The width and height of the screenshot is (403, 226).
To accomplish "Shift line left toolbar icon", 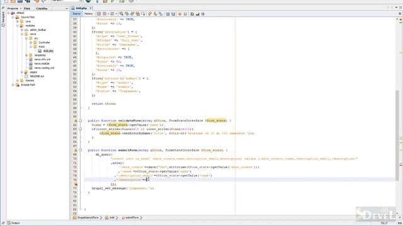I will click(x=167, y=14).
